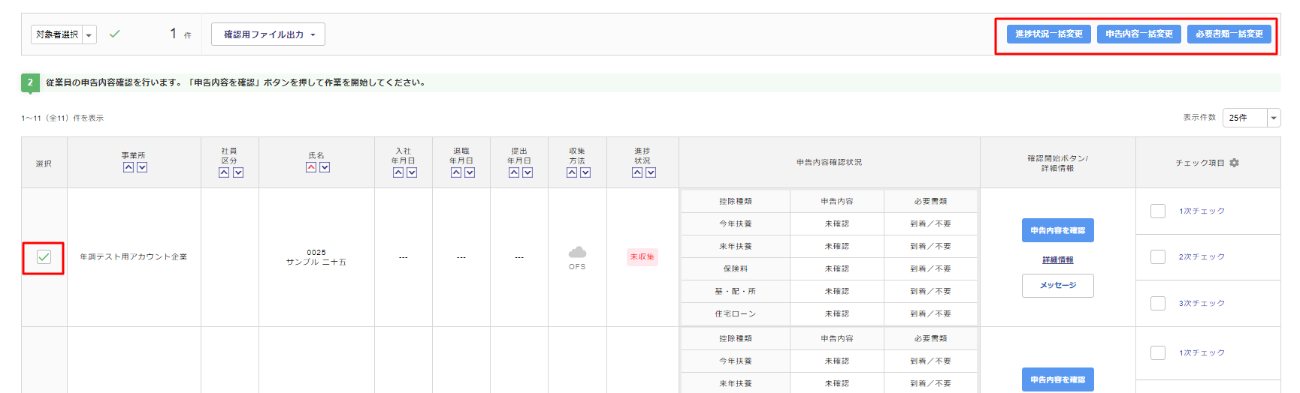Click the red ascending sort arrow under 氏名
Image resolution: width=1300 pixels, height=393 pixels.
[x=311, y=167]
